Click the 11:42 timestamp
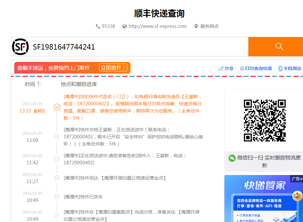Viewport: 303px width, 222px height. pos(32,163)
